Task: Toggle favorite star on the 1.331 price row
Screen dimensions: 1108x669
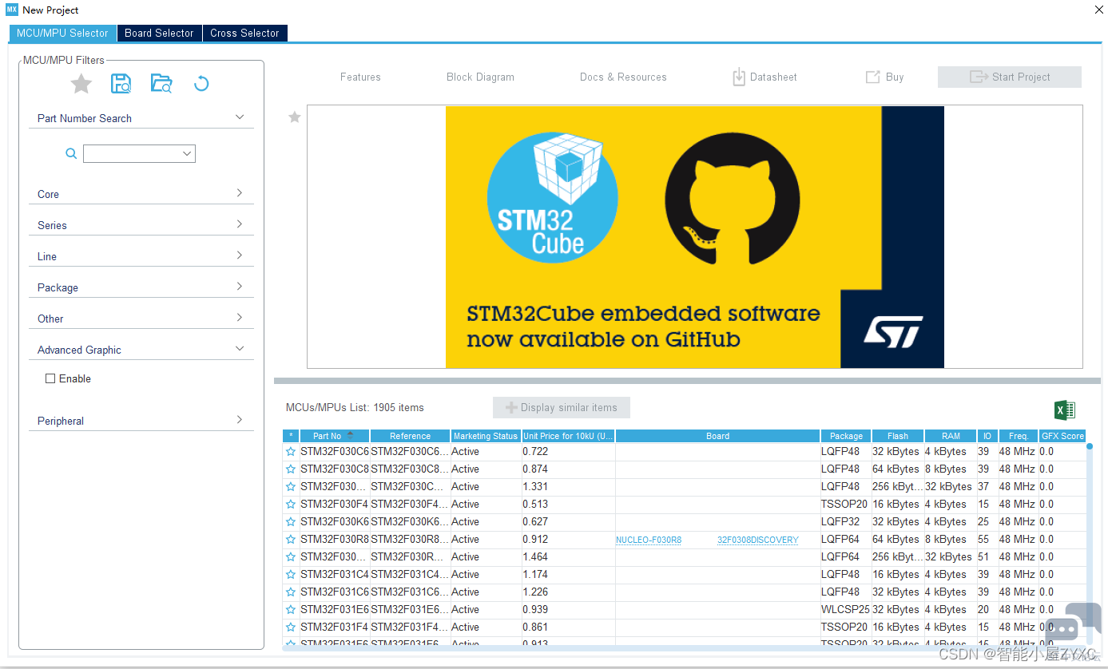Action: pyautogui.click(x=291, y=487)
